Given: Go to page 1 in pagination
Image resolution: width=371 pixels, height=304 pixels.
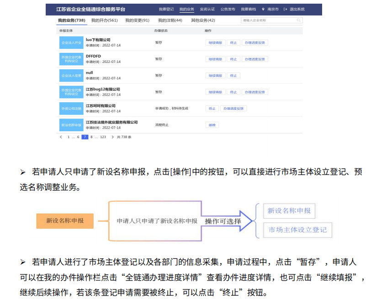Looking at the screenshot, I should pyautogui.click(x=69, y=137).
